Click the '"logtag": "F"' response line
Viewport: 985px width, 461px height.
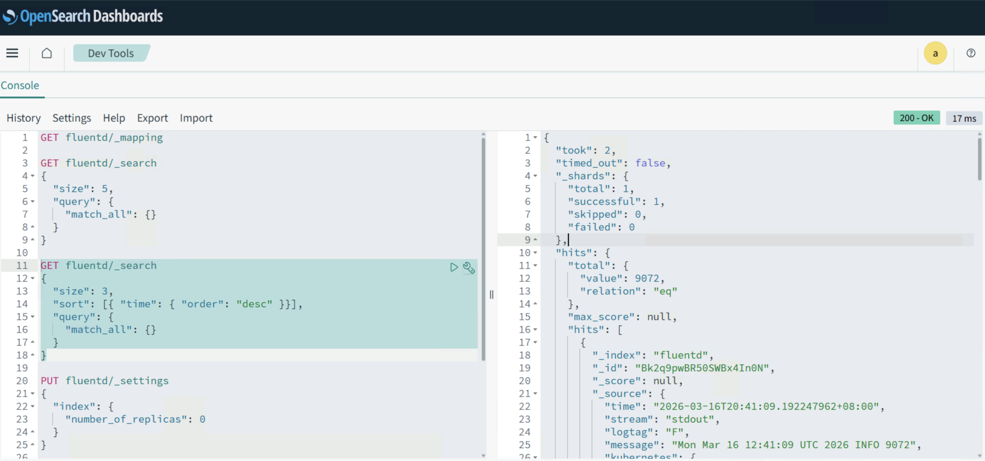647,432
